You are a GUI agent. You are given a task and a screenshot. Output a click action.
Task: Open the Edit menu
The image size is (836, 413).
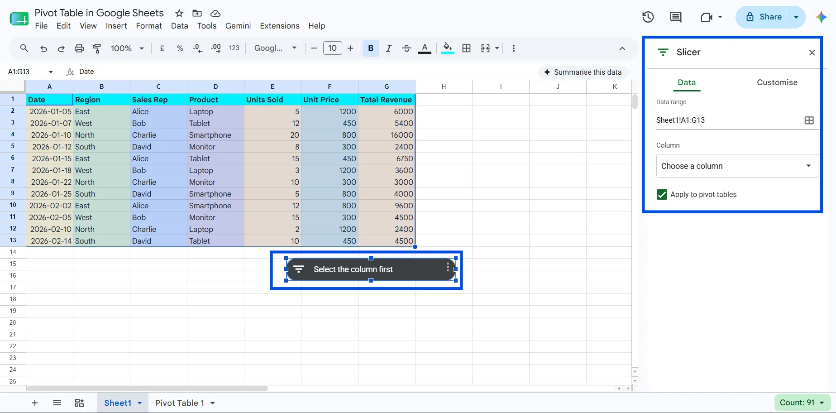pyautogui.click(x=63, y=26)
